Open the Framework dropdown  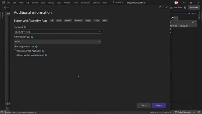point(57,32)
